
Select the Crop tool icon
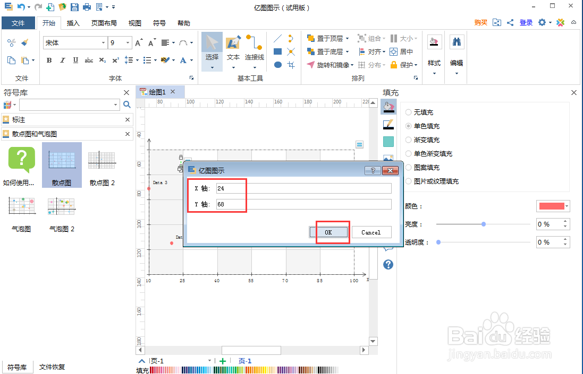(x=291, y=65)
